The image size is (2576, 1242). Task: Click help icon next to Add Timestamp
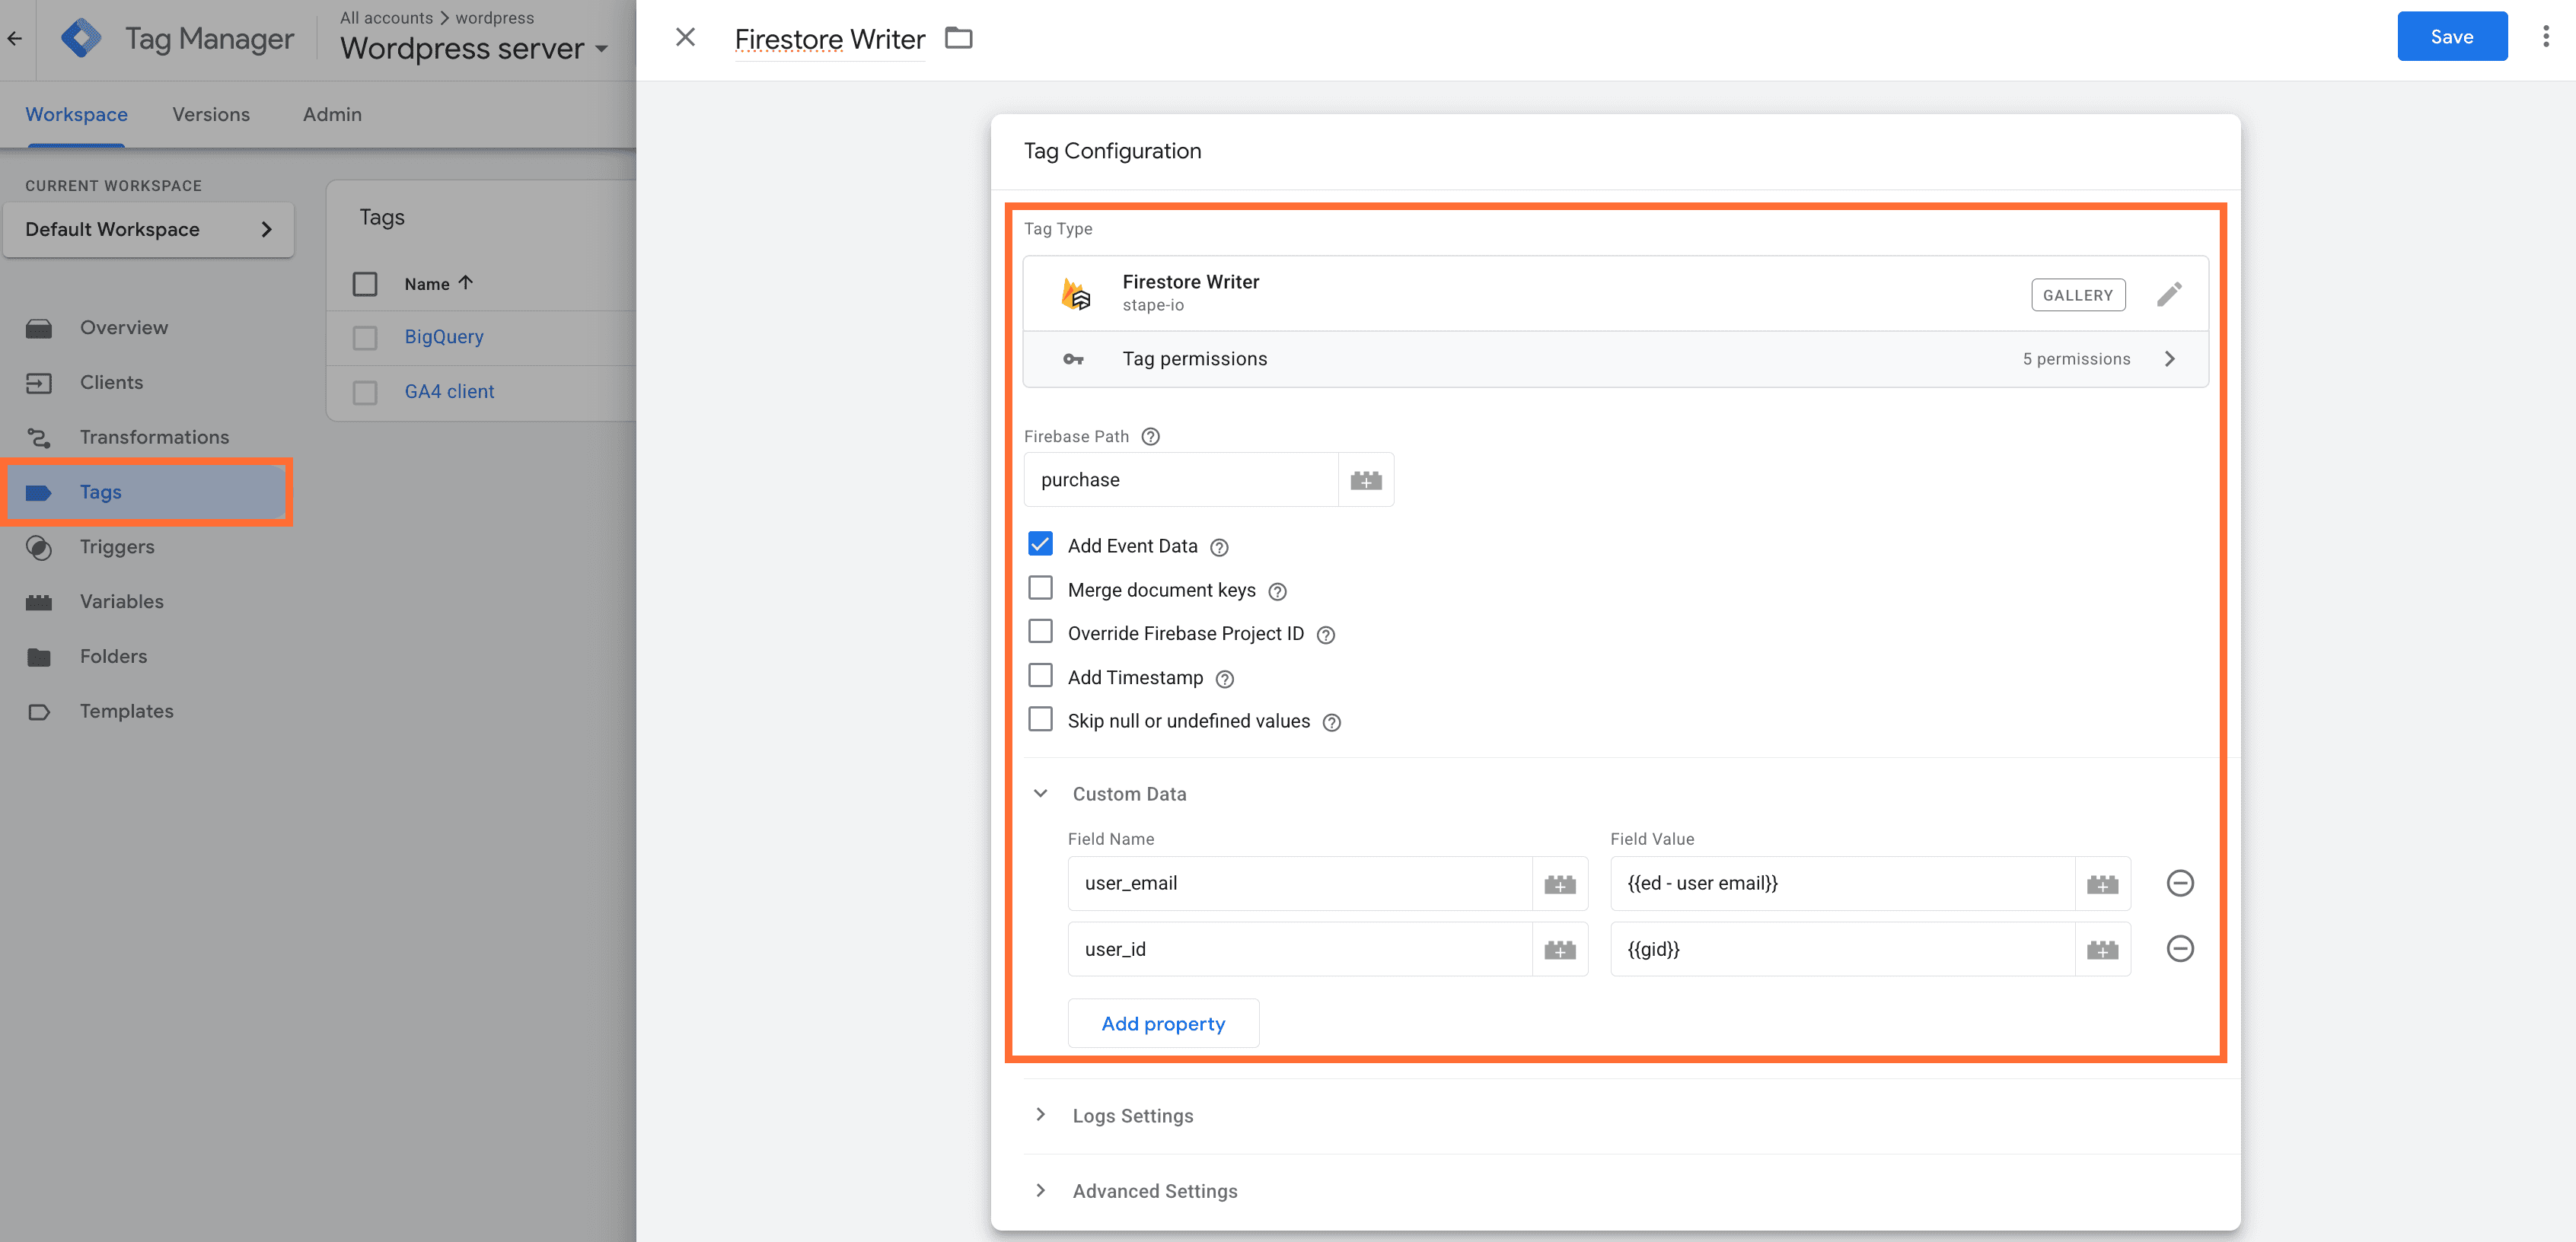(x=1224, y=679)
